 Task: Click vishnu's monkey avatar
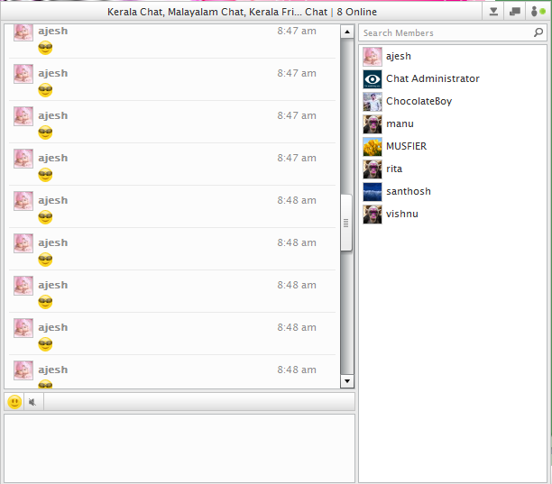coord(373,215)
